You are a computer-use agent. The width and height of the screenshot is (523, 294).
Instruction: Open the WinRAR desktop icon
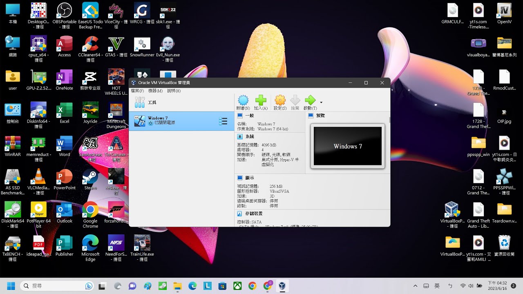pos(13,147)
